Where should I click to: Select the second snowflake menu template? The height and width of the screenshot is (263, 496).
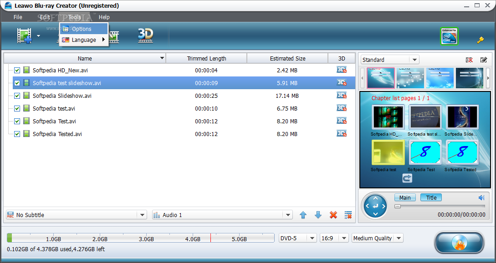pyautogui.click(x=410, y=78)
